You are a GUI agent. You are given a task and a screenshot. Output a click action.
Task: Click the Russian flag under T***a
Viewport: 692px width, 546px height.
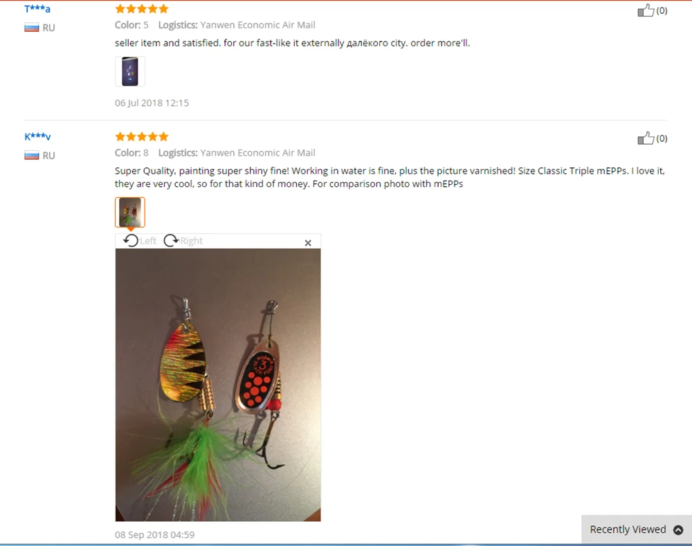(31, 28)
